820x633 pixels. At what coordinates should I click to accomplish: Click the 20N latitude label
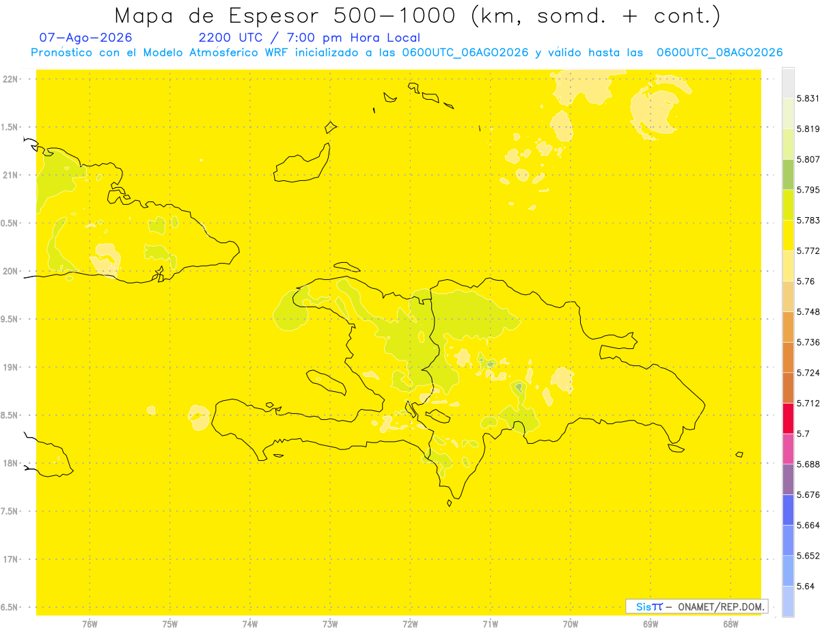[x=10, y=271]
